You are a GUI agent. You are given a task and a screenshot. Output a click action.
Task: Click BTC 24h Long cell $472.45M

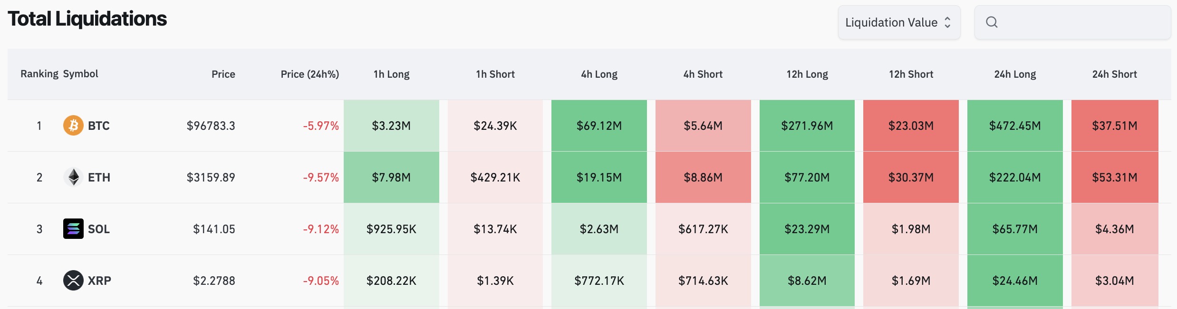tap(1015, 126)
